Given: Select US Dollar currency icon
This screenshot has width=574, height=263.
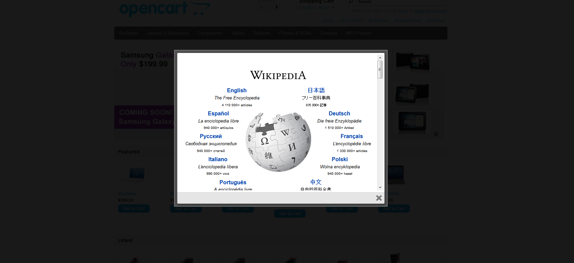Looking at the screenshot, I should (276, 7).
